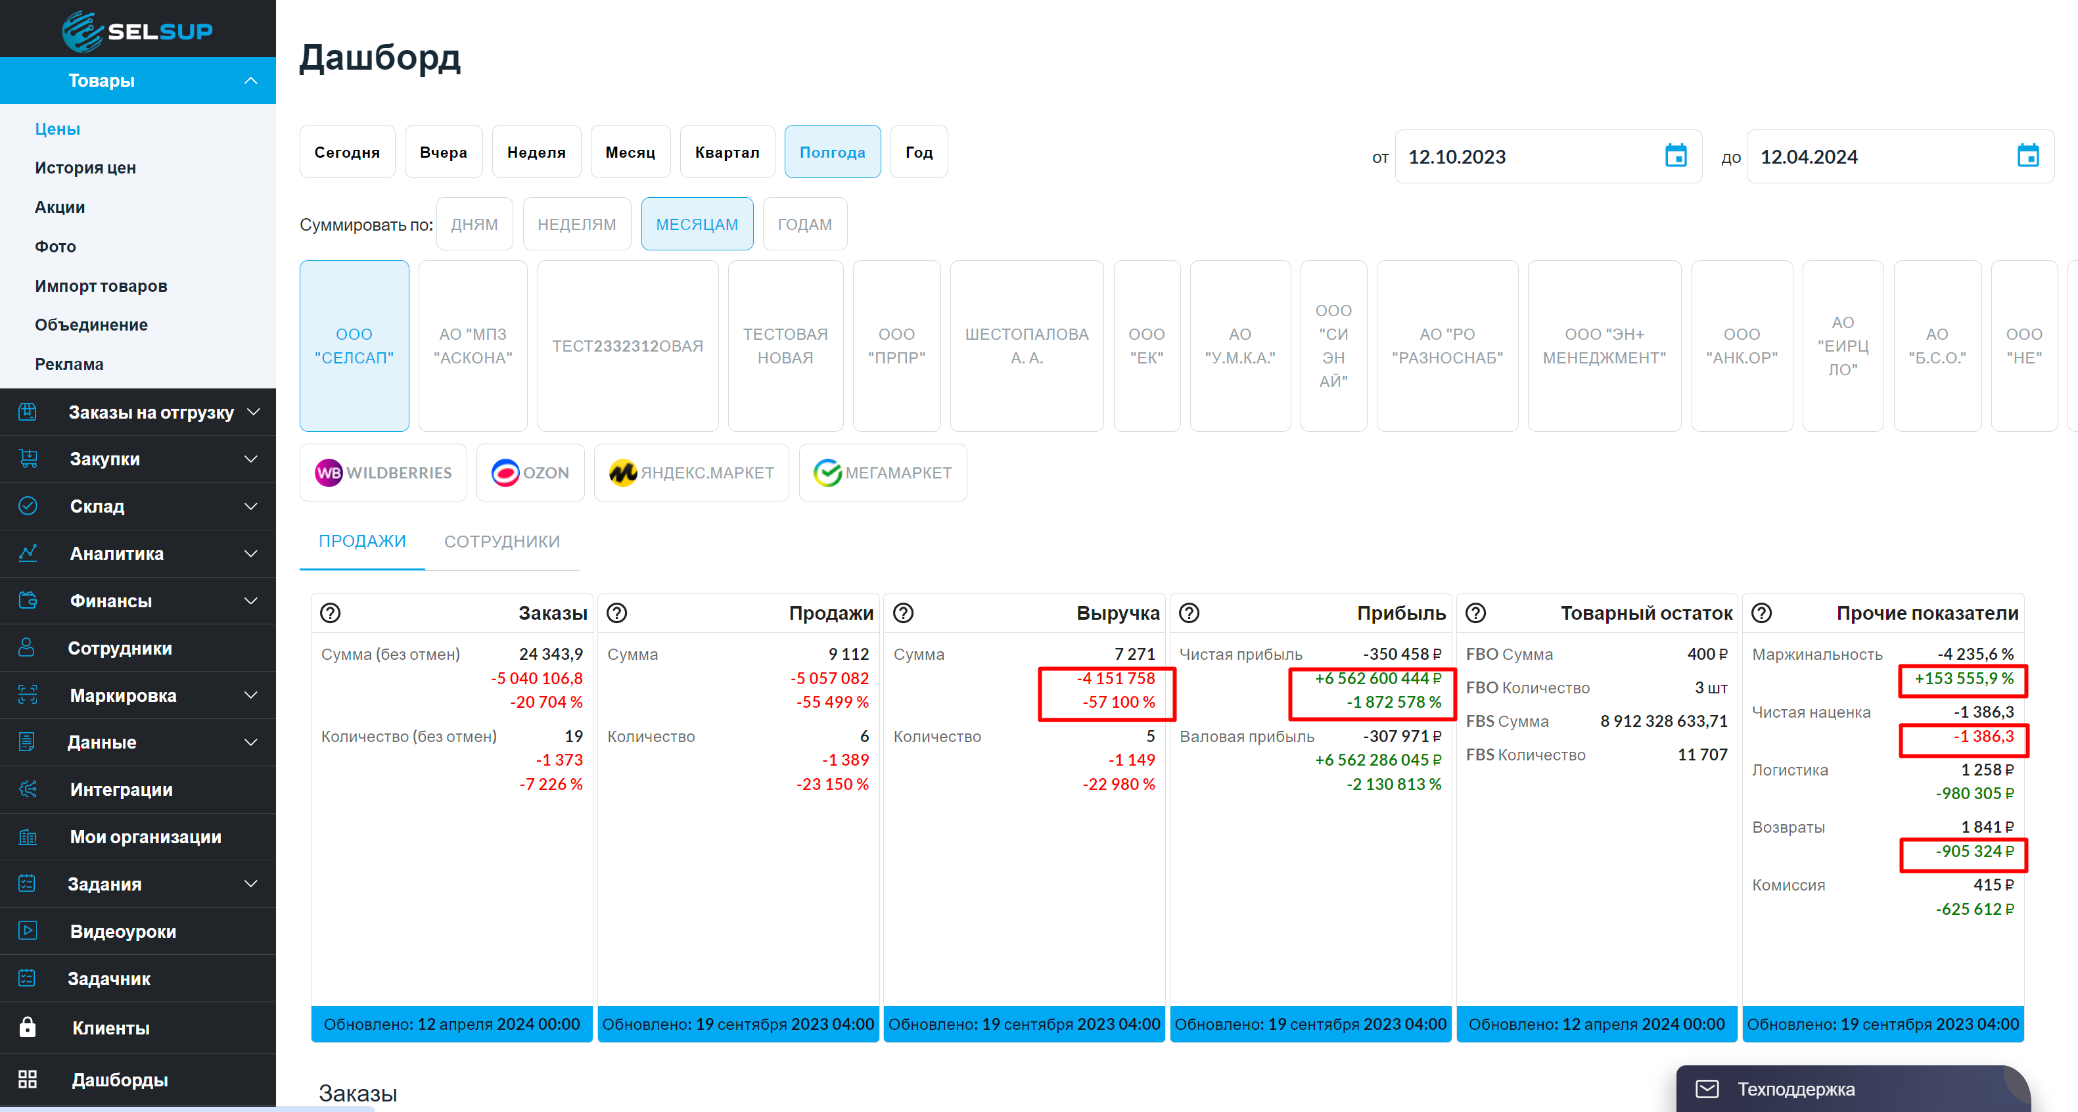The height and width of the screenshot is (1112, 2078).
Task: Click help icon on Прибыль card
Action: coord(1189,613)
